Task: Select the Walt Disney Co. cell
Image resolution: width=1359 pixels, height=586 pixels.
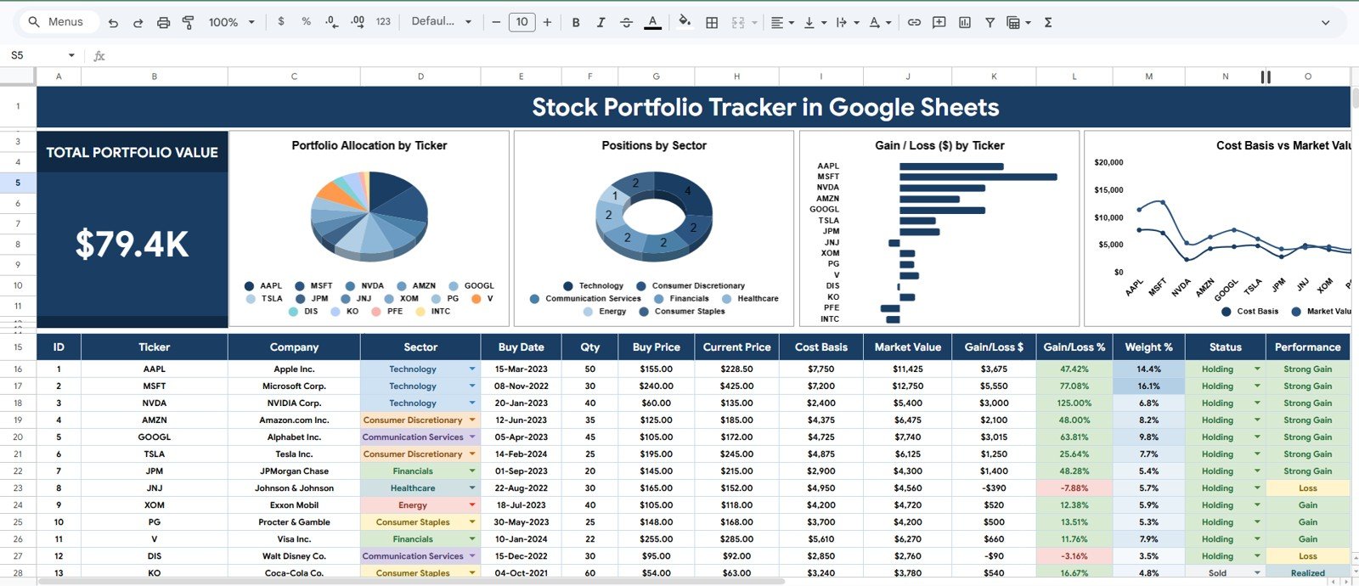Action: tap(294, 556)
